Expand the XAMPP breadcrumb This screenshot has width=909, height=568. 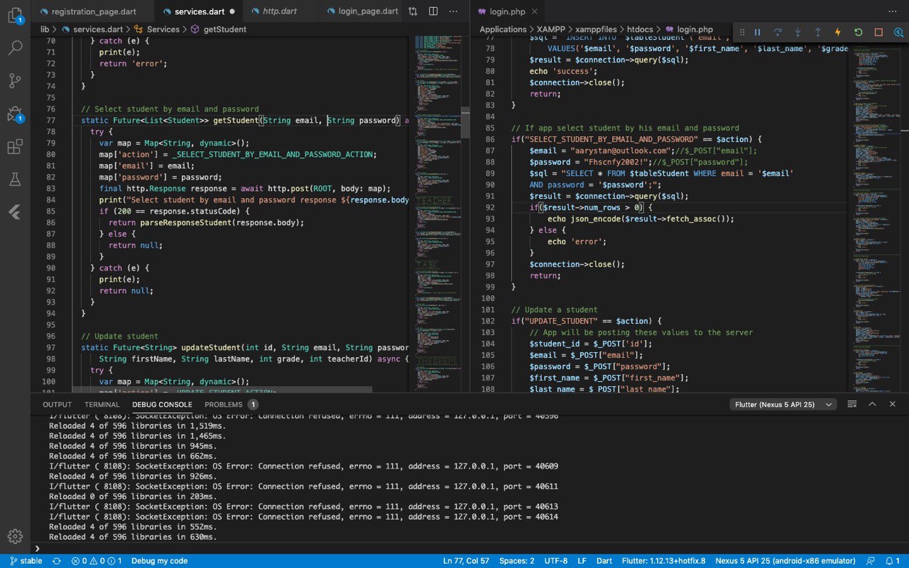tap(551, 29)
